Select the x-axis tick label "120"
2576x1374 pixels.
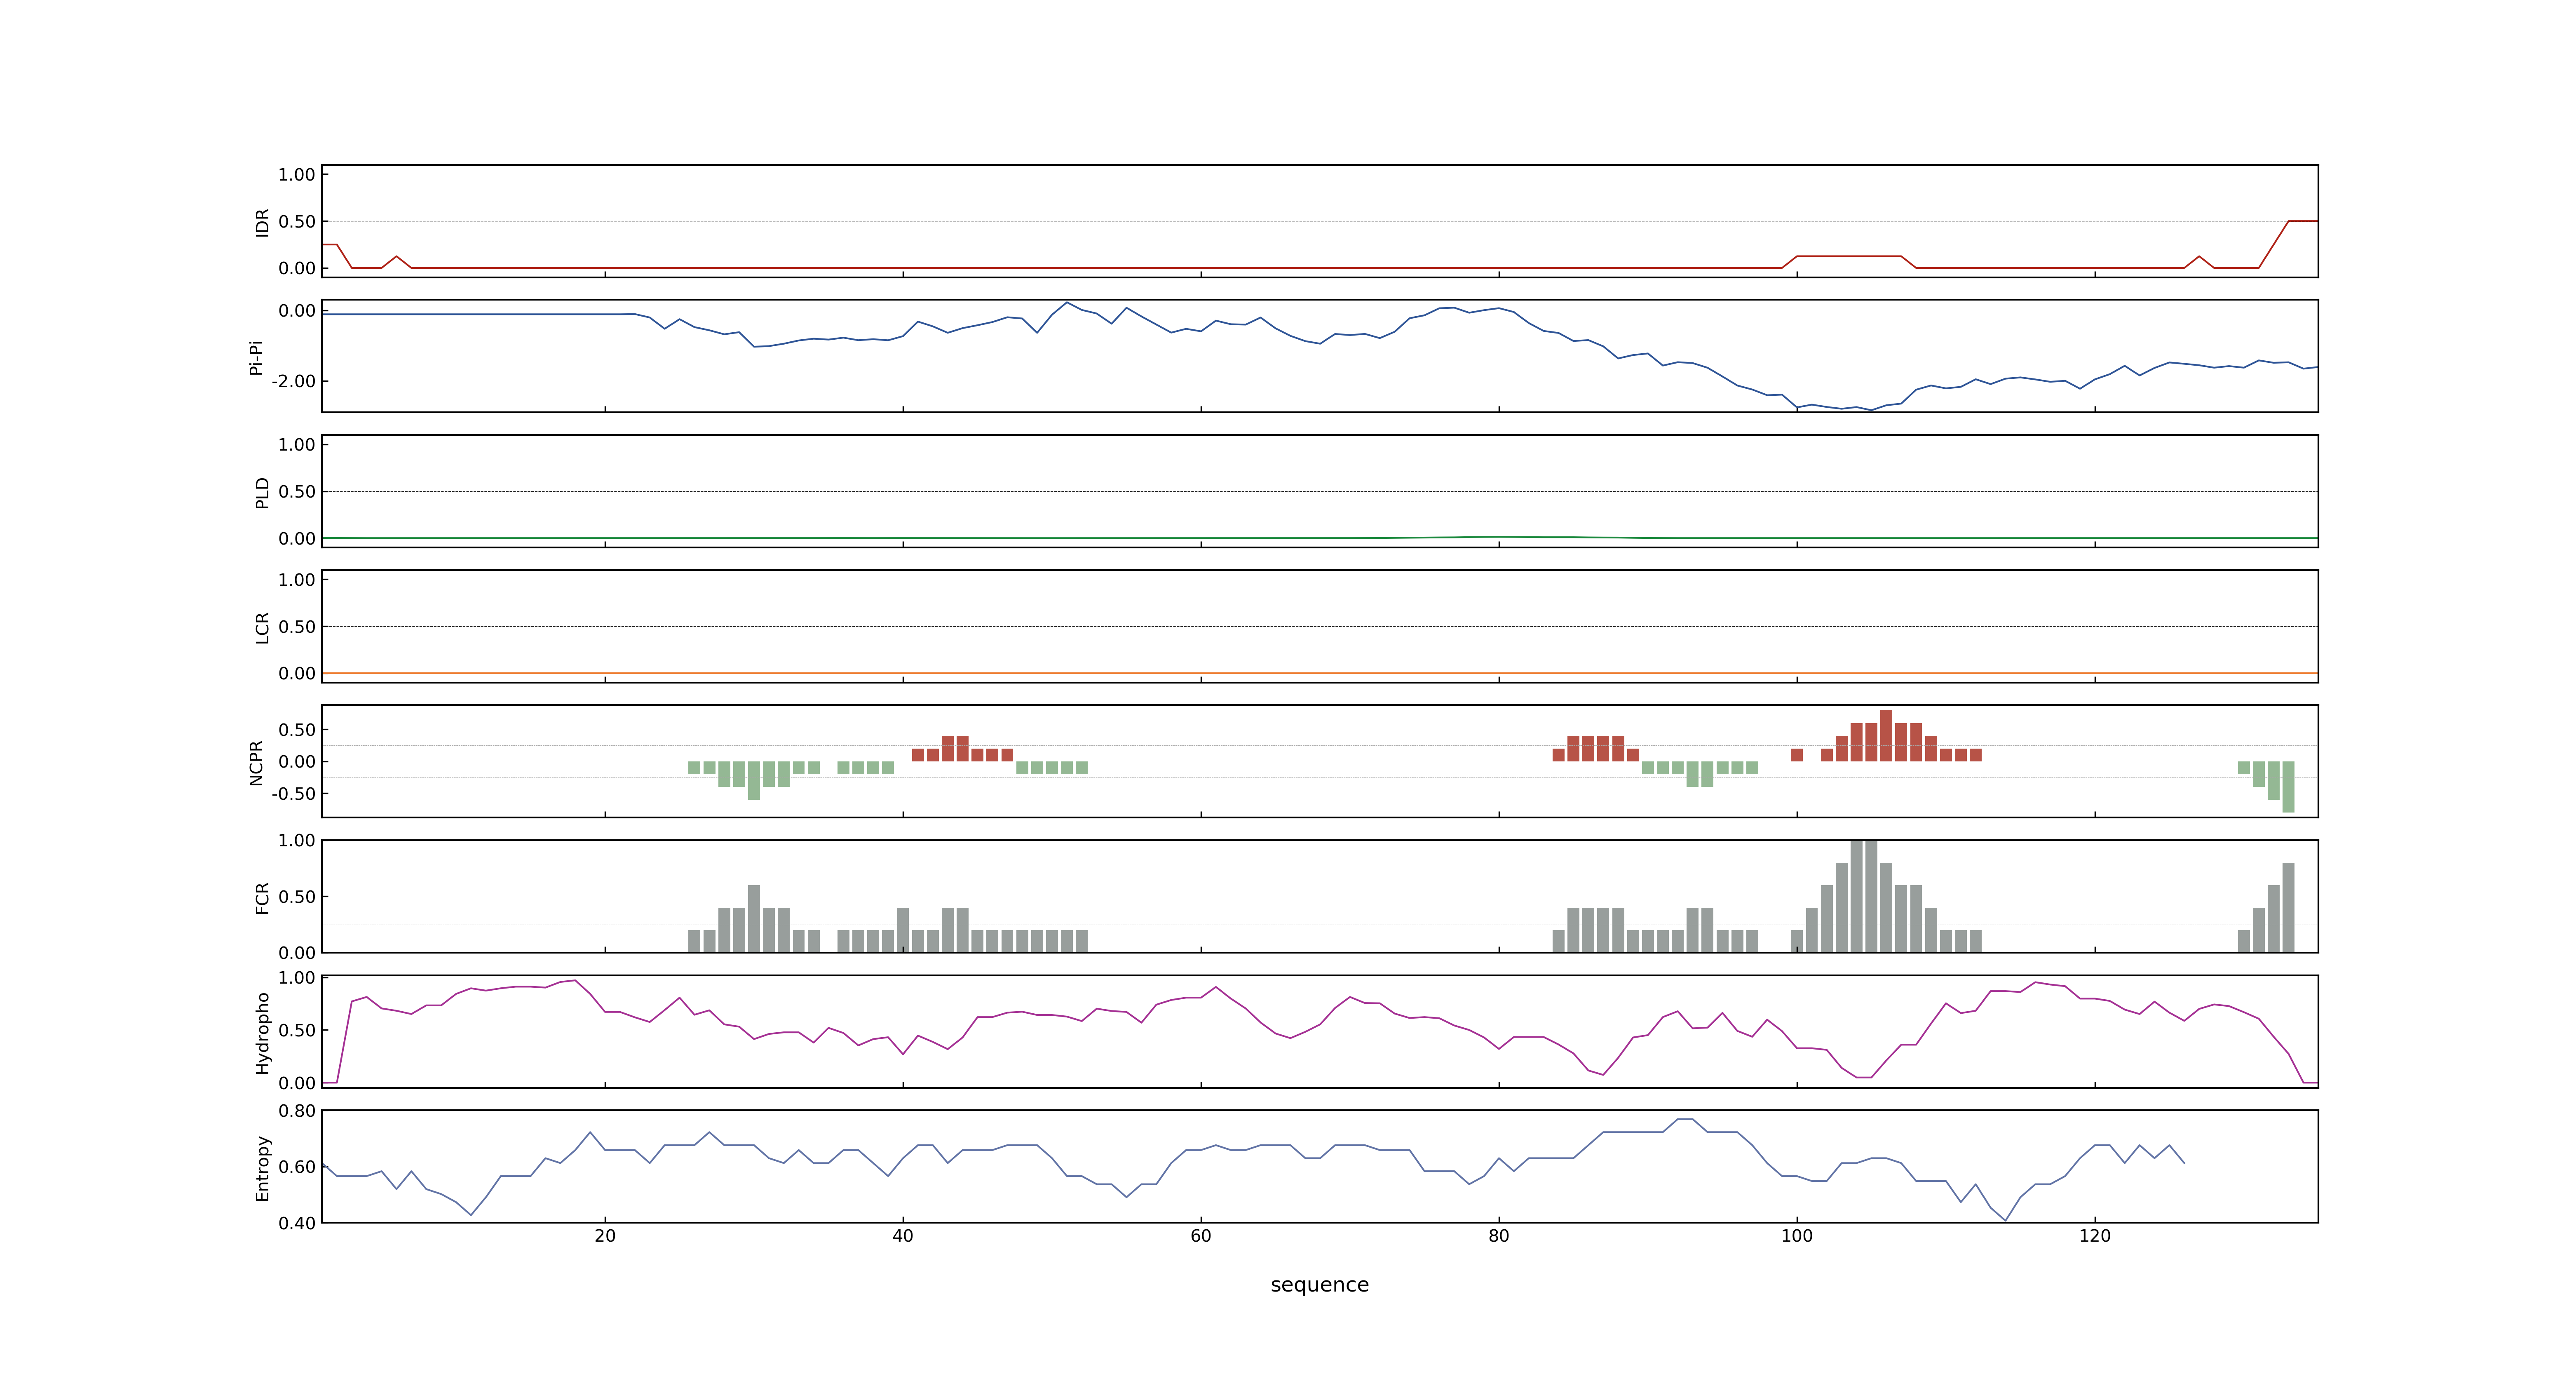(x=2095, y=1236)
